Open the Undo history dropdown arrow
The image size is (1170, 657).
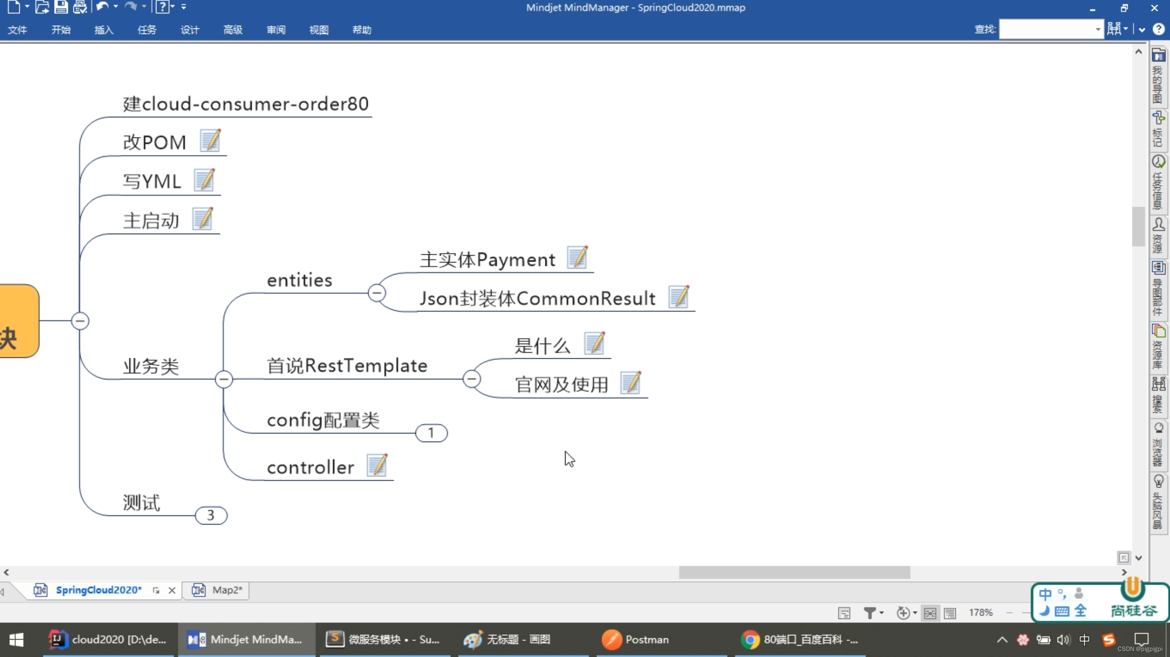tap(115, 7)
